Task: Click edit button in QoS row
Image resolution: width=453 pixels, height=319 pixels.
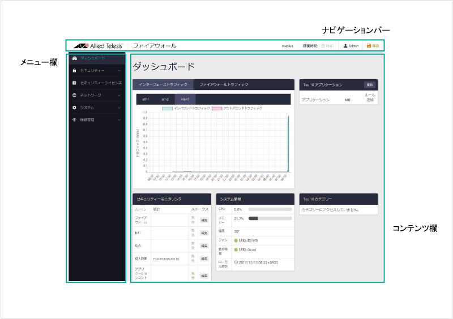Action: 204,245
